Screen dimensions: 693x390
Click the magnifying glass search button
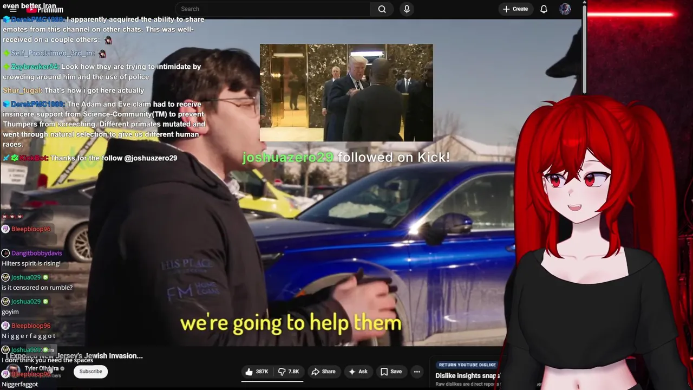382,9
